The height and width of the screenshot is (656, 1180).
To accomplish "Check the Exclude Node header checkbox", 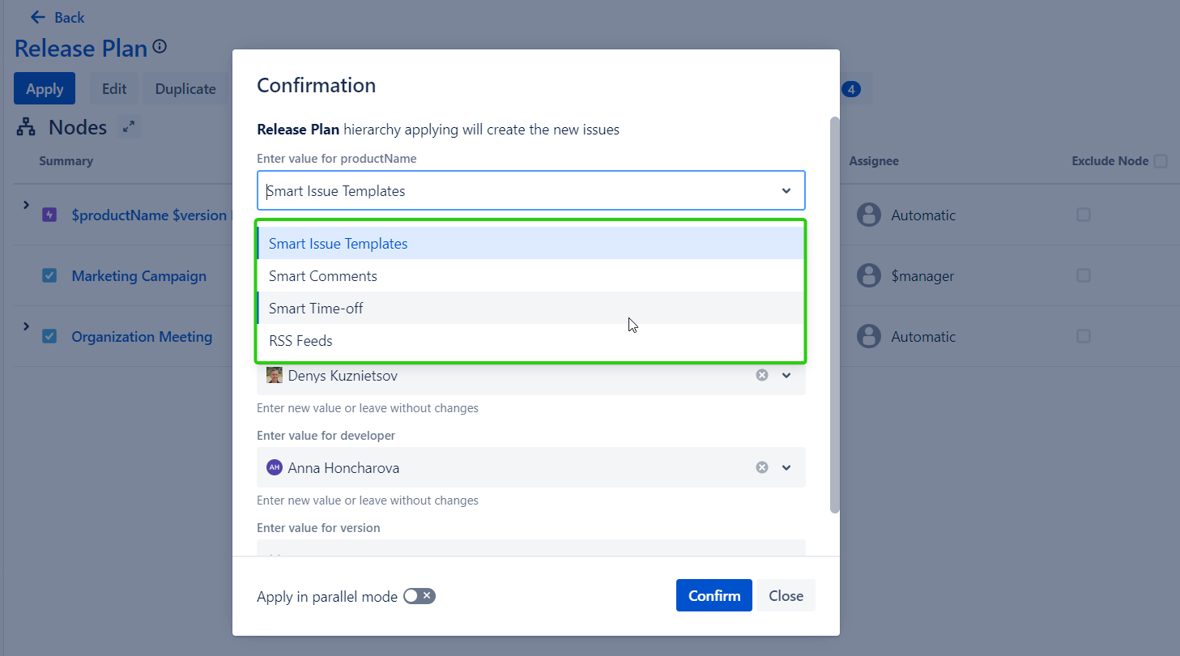I will [1160, 161].
